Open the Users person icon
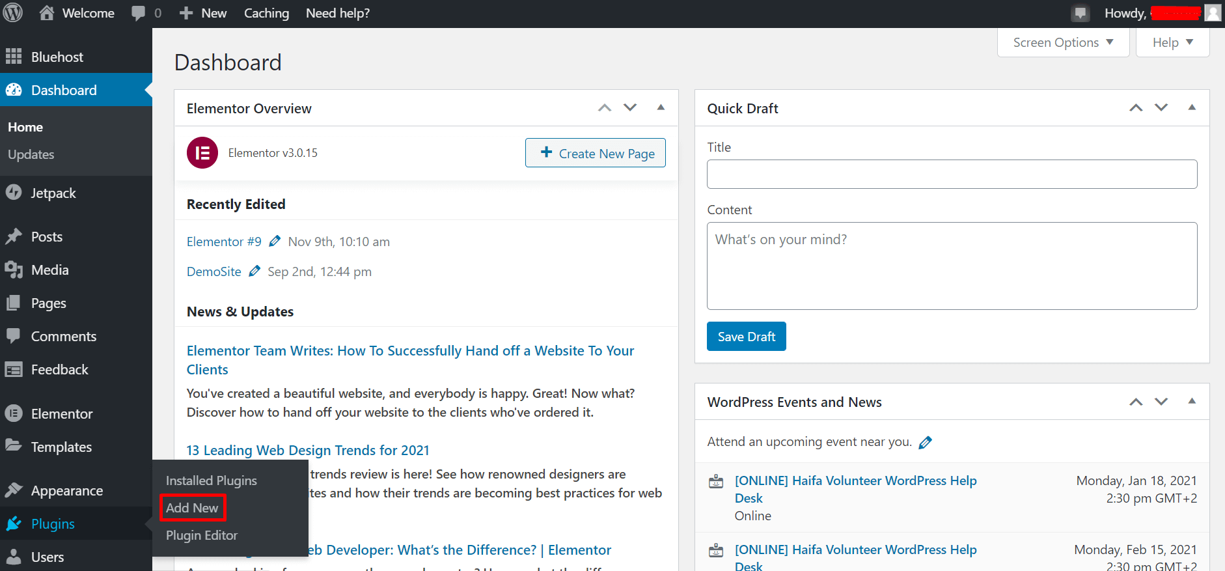The image size is (1225, 571). click(14, 557)
